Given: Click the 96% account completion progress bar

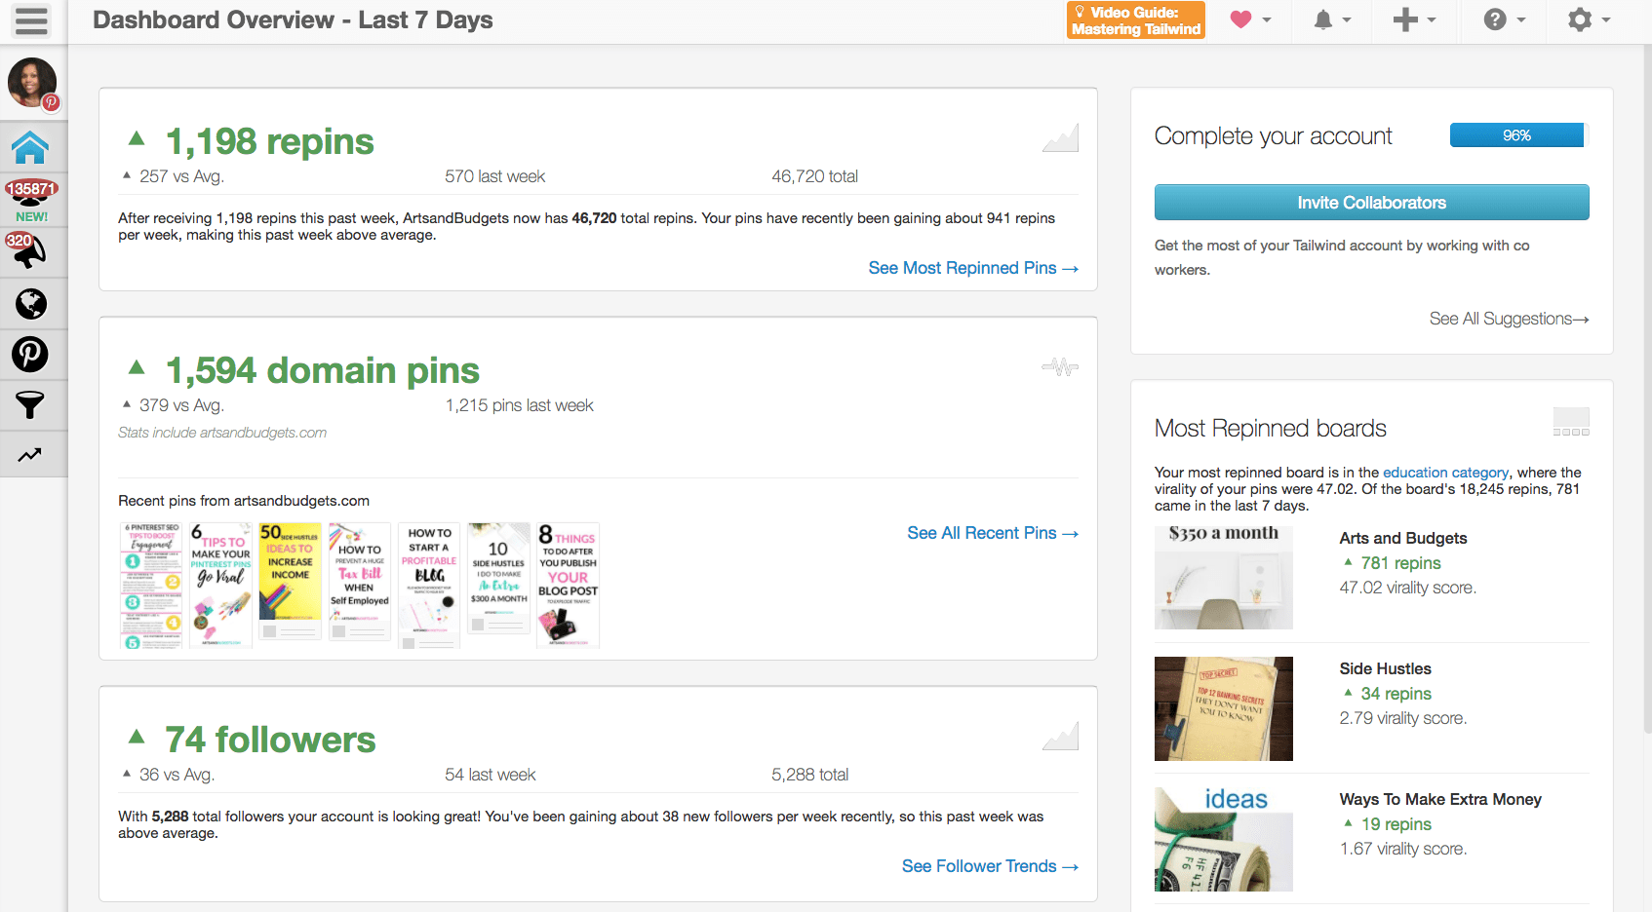Looking at the screenshot, I should (x=1516, y=134).
